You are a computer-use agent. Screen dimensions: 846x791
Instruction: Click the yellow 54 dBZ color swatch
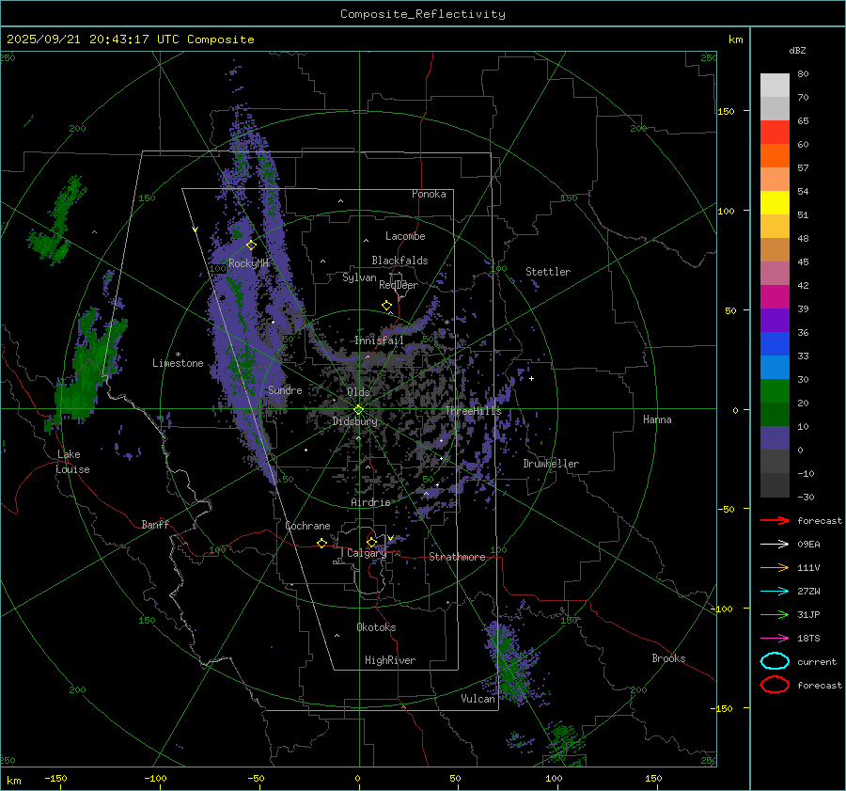[775, 202]
